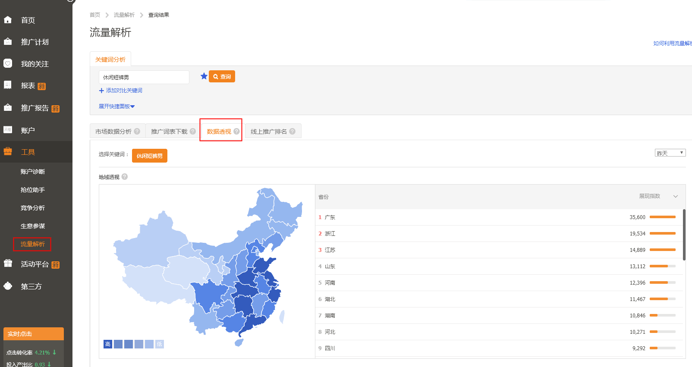Switch to the 推广词表下载 tab

click(x=169, y=132)
